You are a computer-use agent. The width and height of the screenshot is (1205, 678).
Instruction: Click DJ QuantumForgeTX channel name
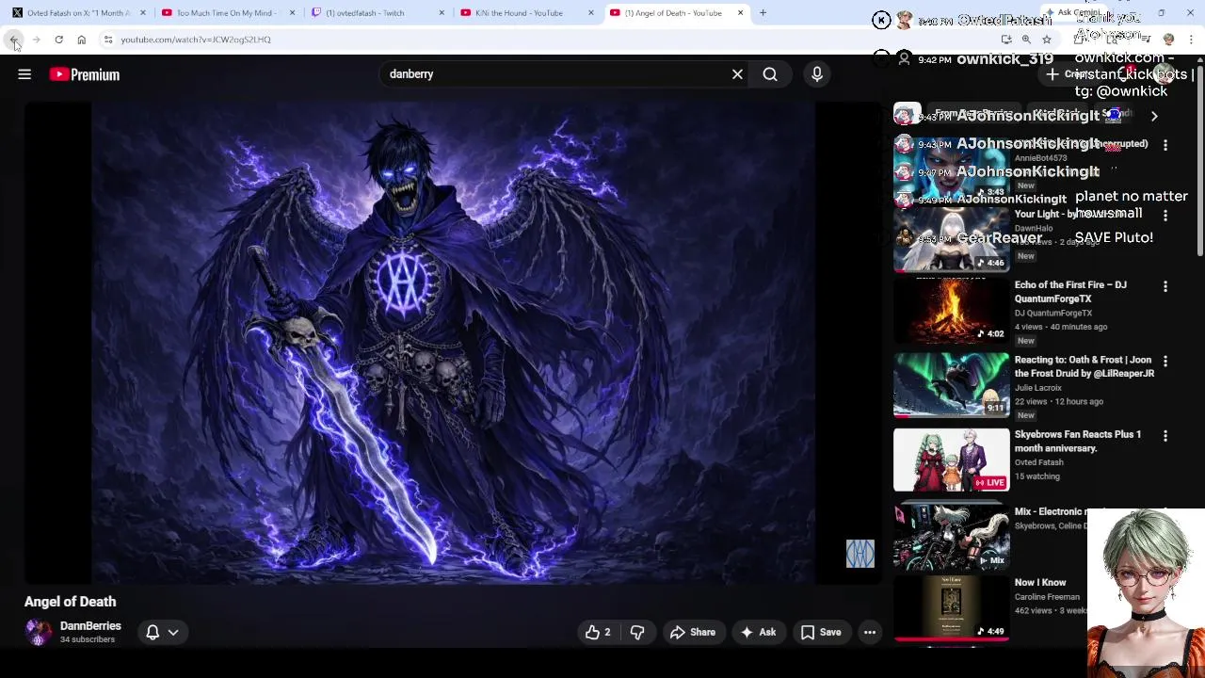click(x=1053, y=313)
